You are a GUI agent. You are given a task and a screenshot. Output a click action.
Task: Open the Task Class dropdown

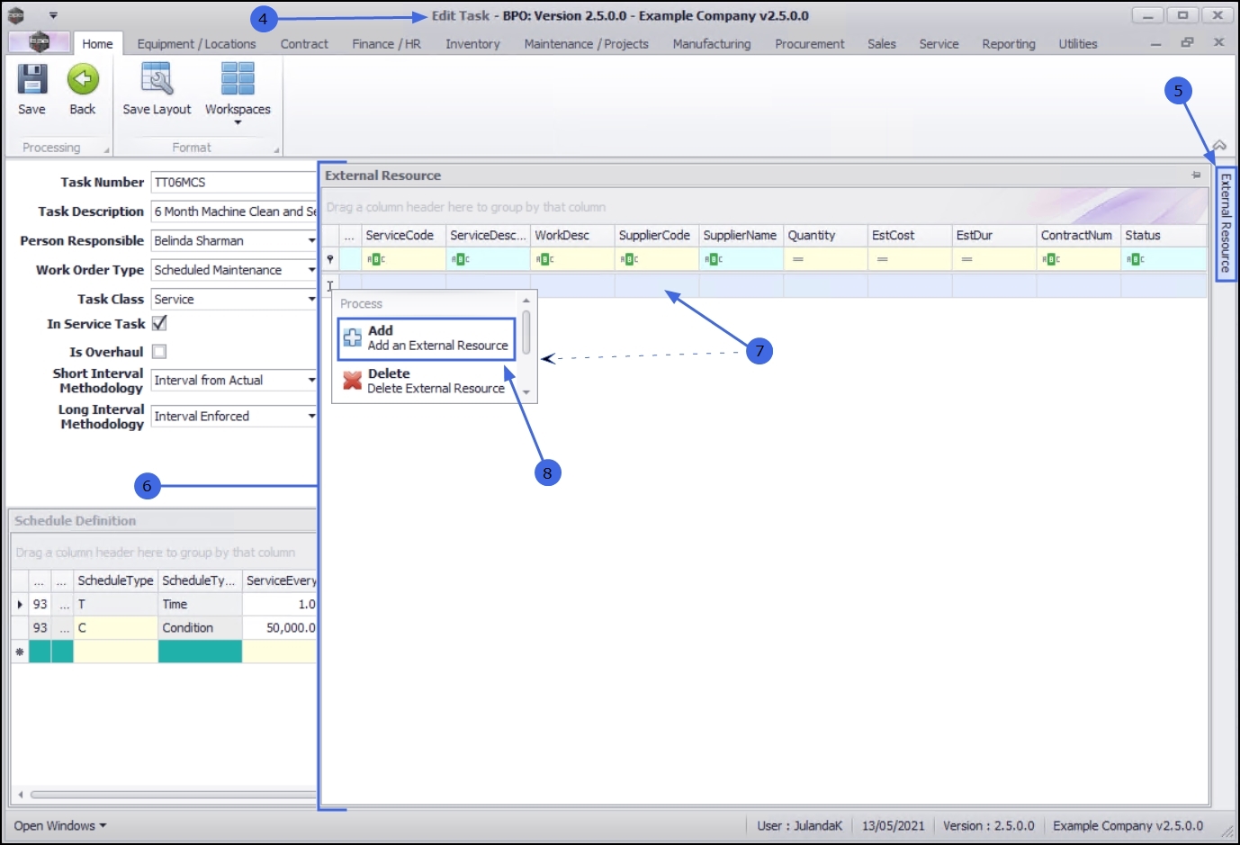click(x=311, y=299)
